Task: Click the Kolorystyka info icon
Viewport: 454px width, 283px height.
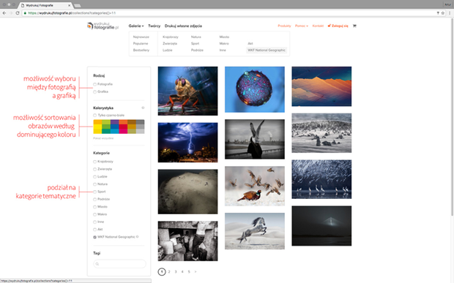Action: [x=143, y=107]
